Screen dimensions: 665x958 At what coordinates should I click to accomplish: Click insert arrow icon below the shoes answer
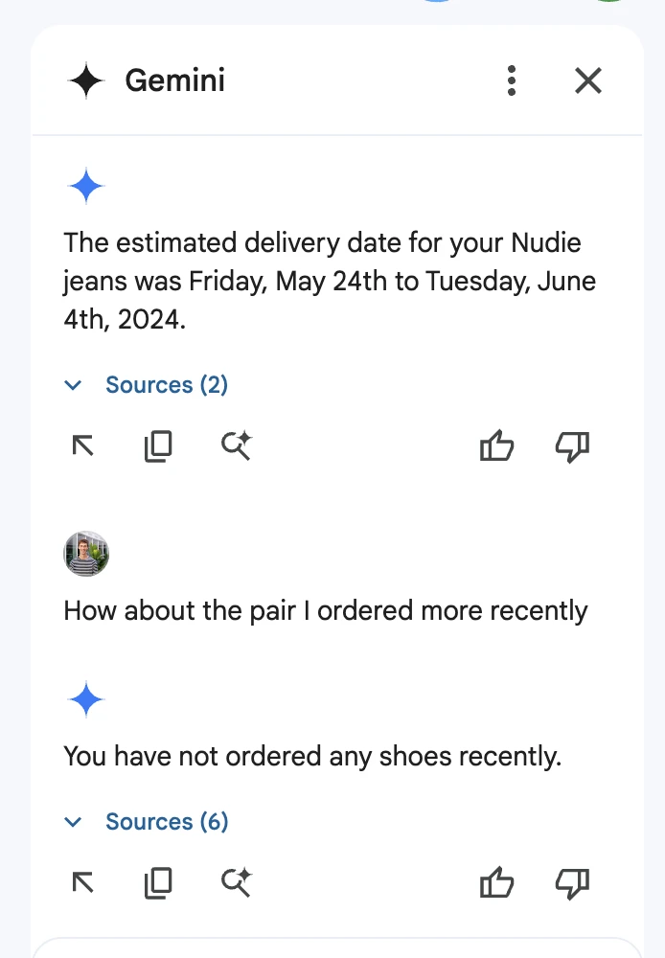click(x=83, y=882)
